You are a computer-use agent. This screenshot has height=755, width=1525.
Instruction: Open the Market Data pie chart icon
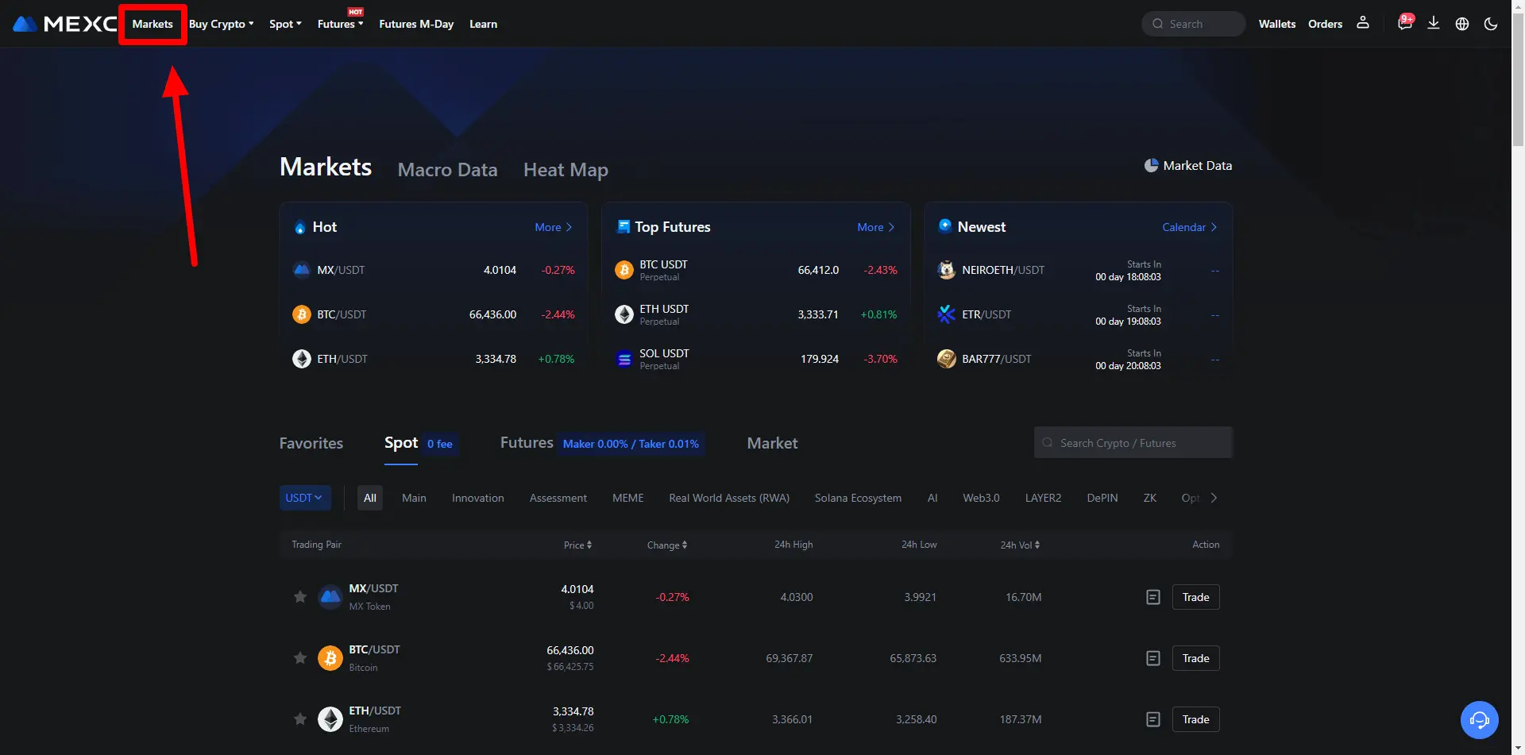(x=1151, y=165)
